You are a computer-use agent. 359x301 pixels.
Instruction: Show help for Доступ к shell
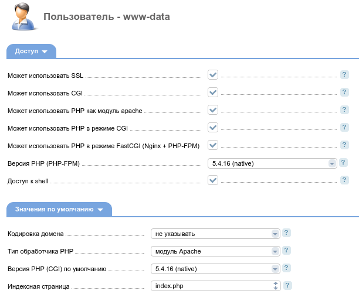344,180
